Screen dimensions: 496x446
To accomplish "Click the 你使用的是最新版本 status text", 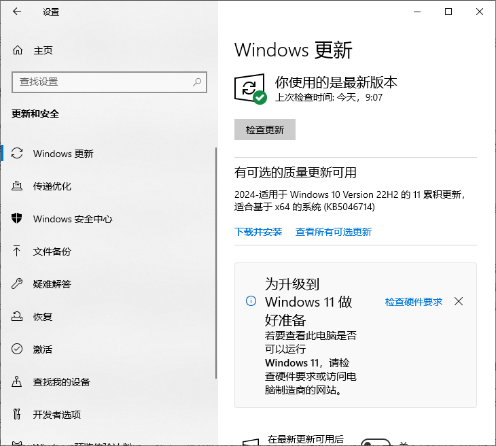I will [x=336, y=82].
